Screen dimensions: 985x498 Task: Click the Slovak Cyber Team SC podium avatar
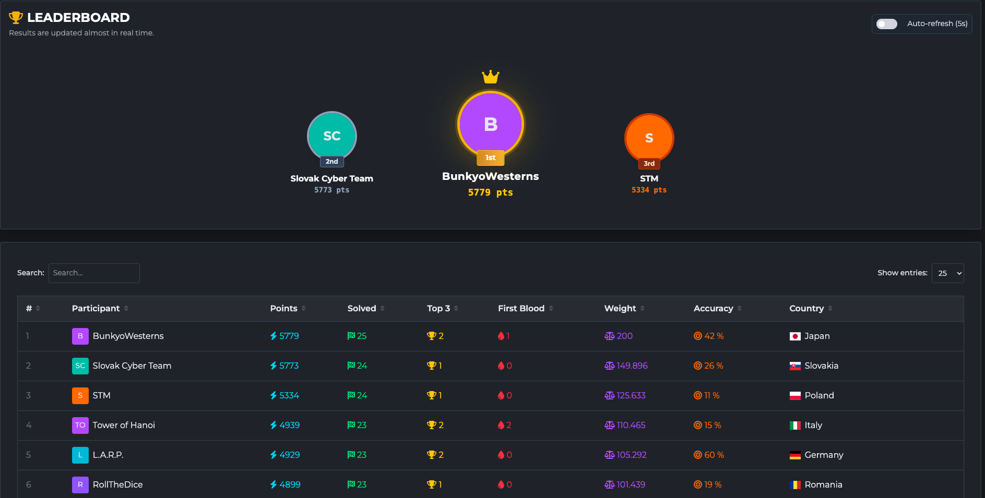pos(331,136)
